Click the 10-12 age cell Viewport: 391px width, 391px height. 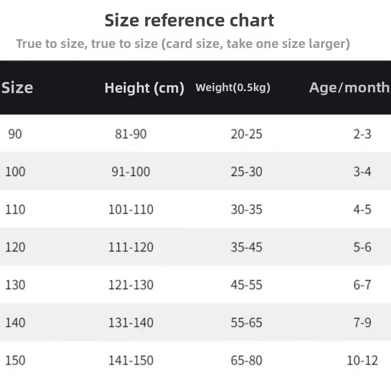coord(362,361)
